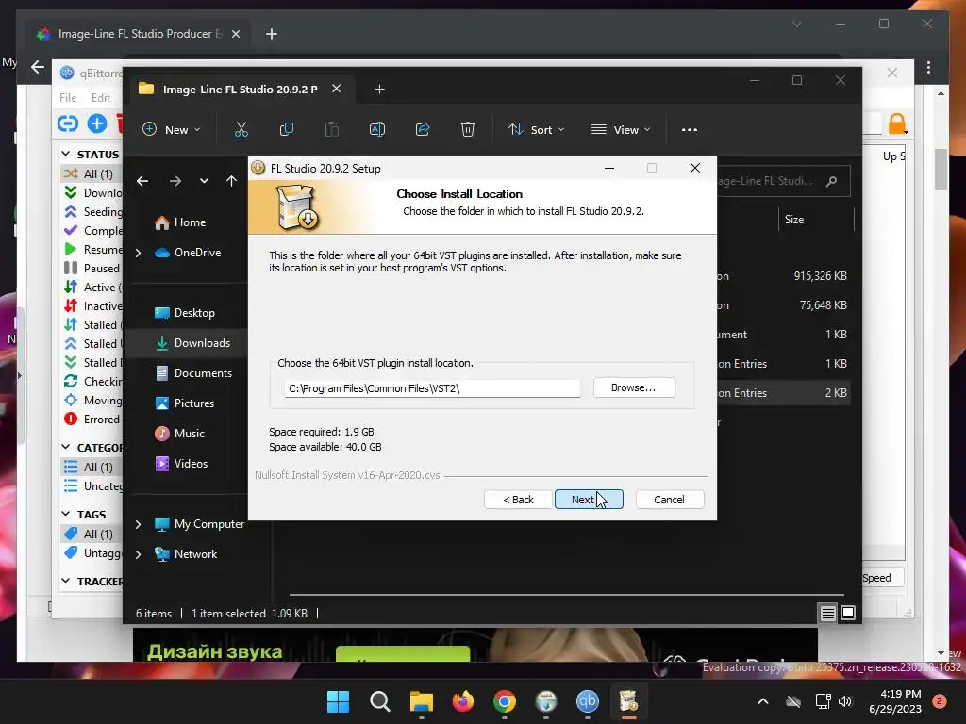Click the Delete trash icon
This screenshot has width=966, height=724.
pyautogui.click(x=468, y=130)
